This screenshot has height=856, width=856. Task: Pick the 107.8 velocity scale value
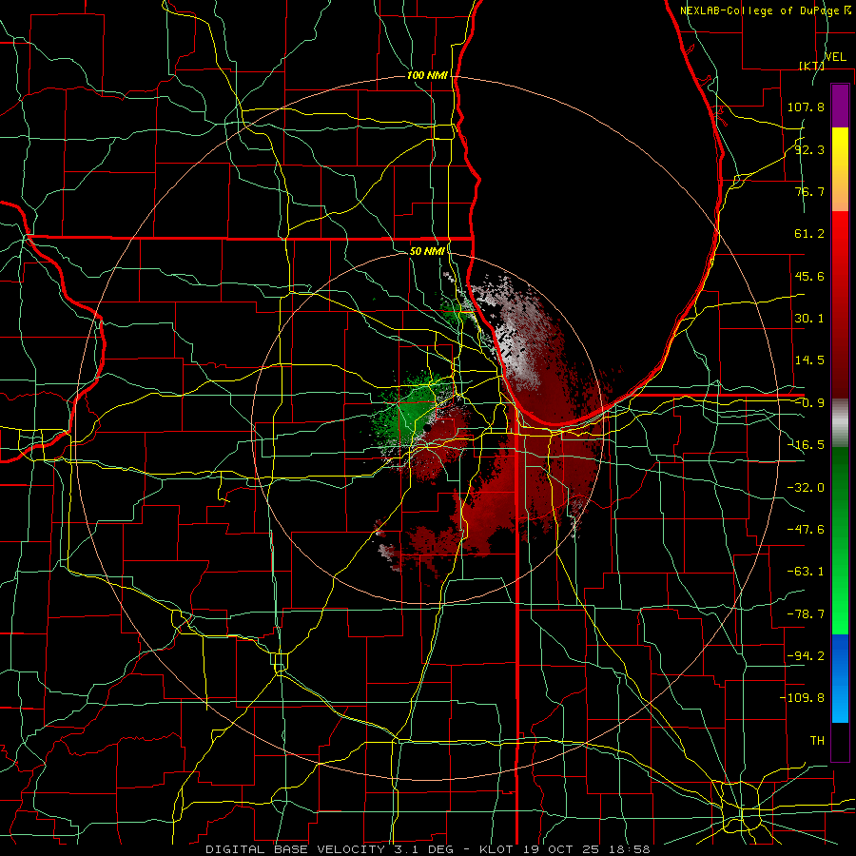(806, 107)
